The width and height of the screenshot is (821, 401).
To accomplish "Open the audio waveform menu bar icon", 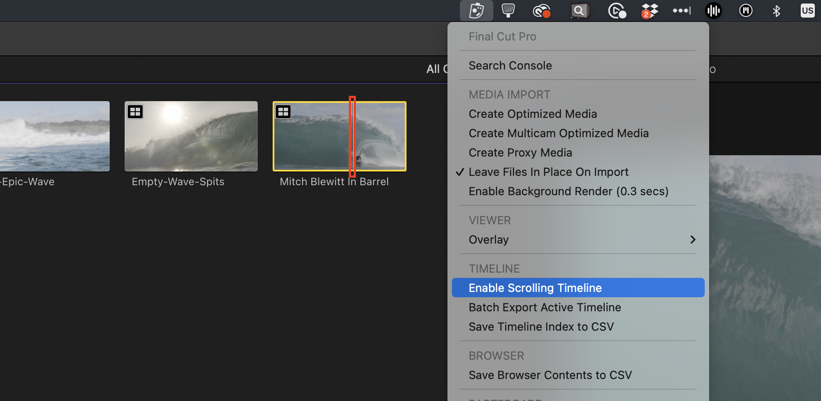I will point(714,11).
